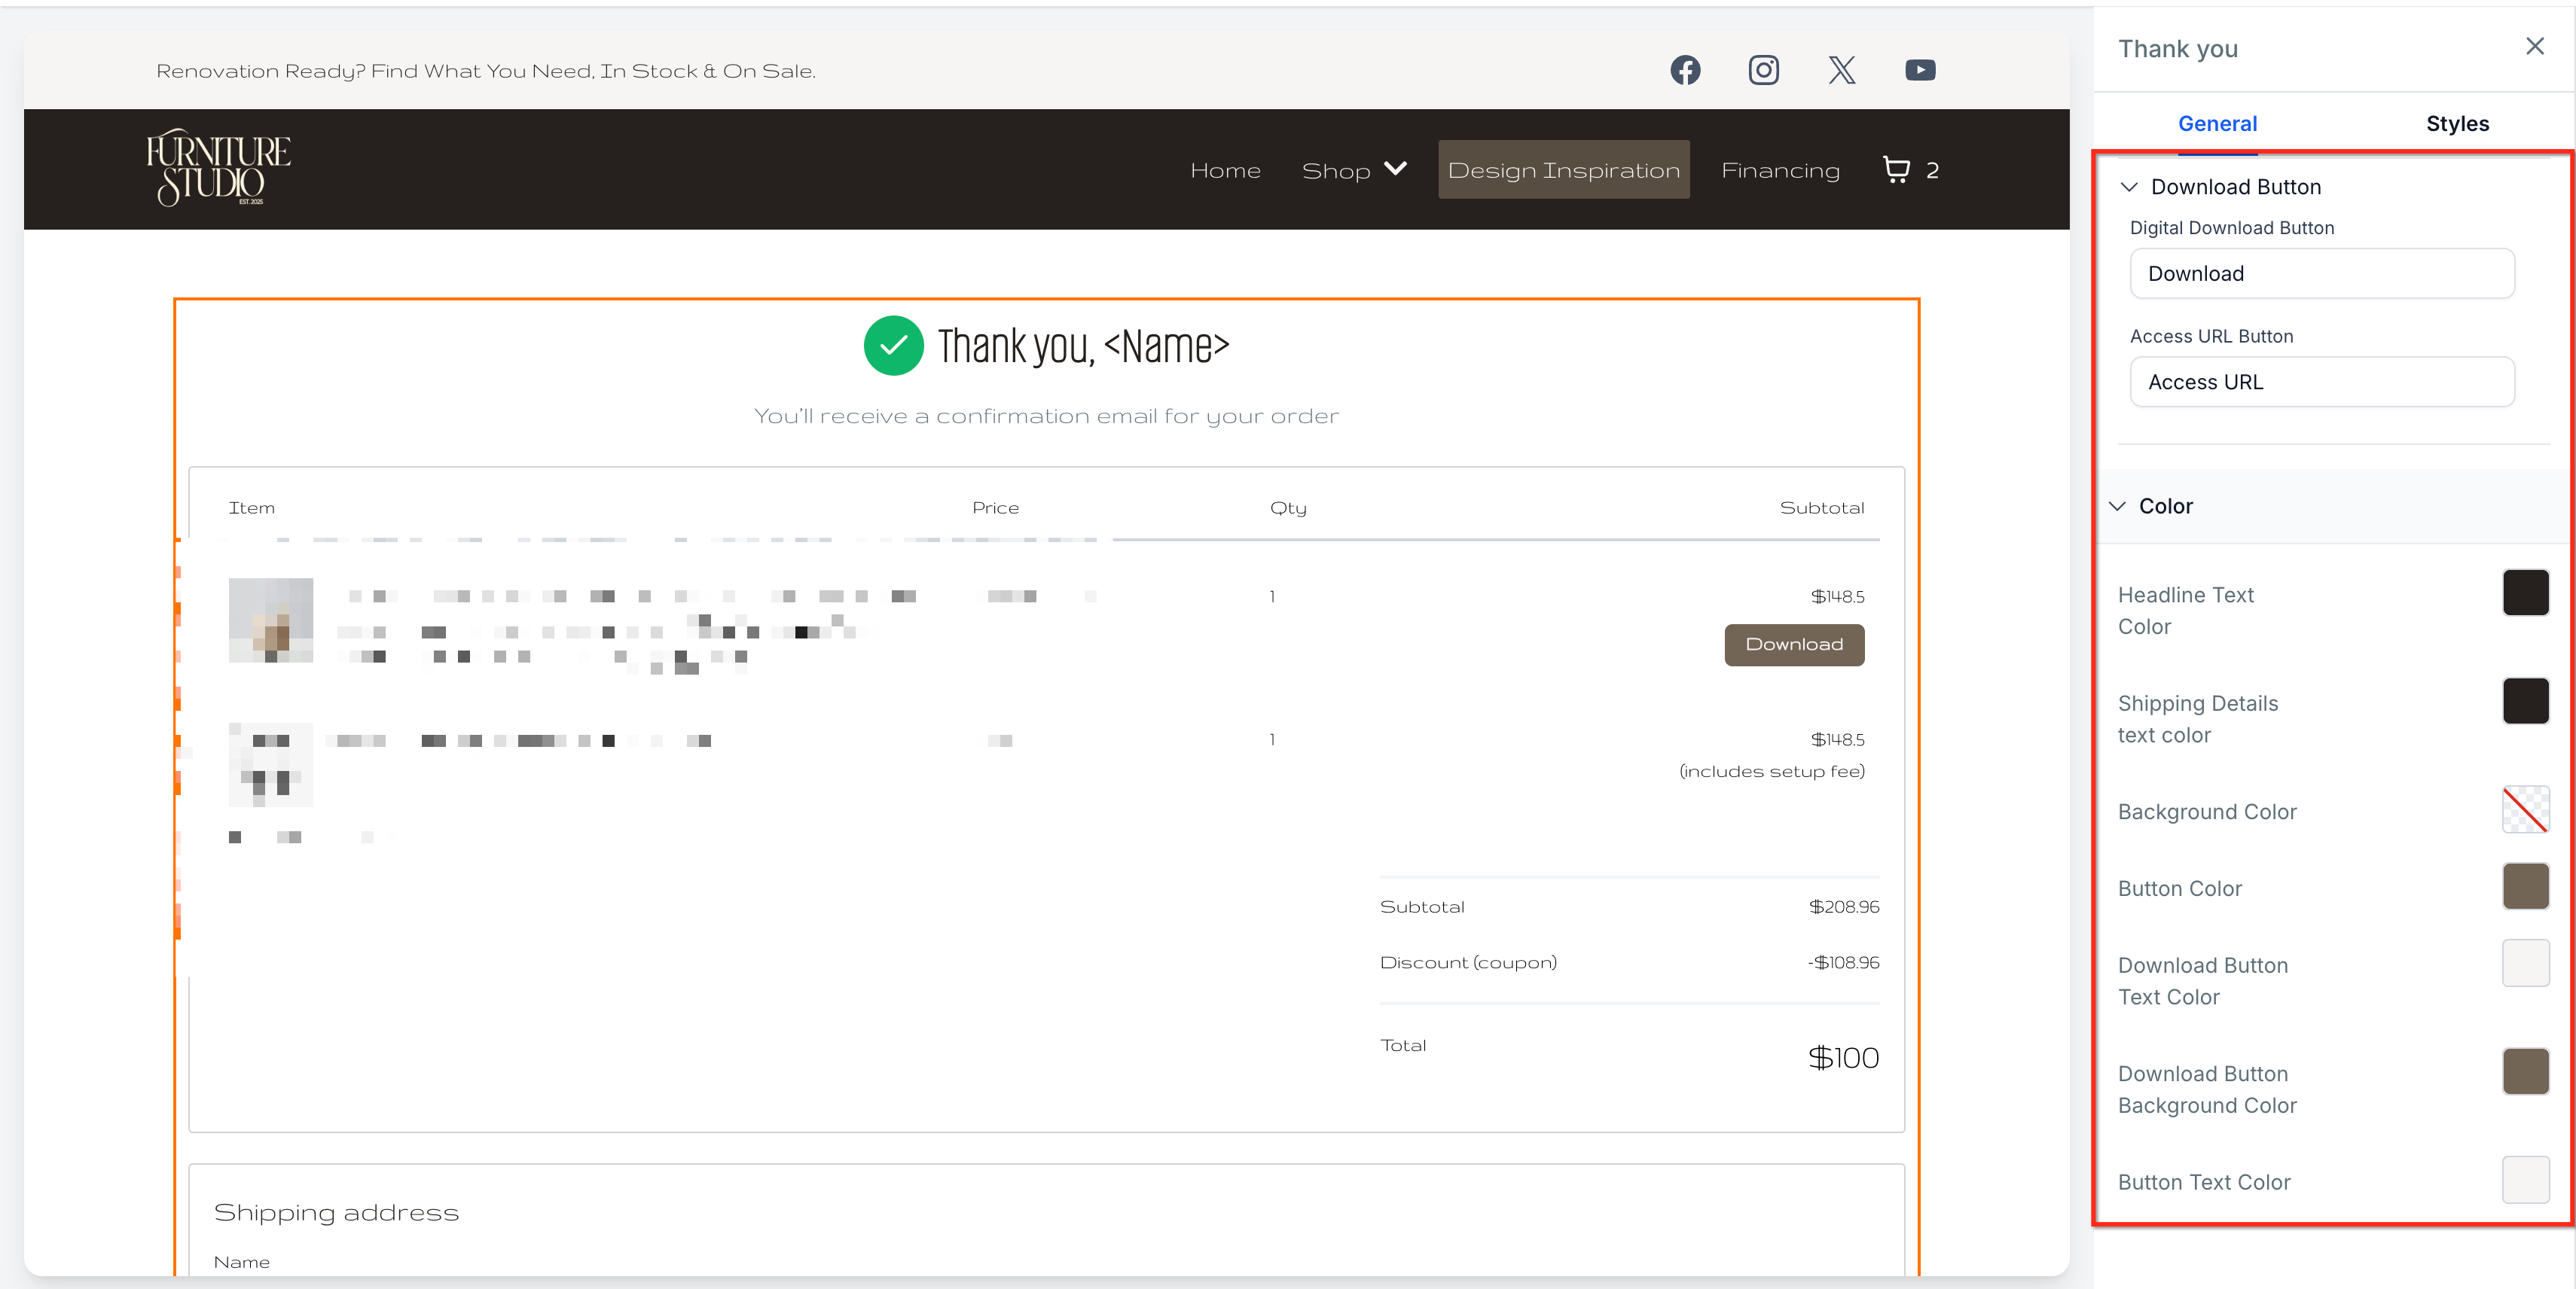Open the YouTube social icon

click(x=1920, y=70)
